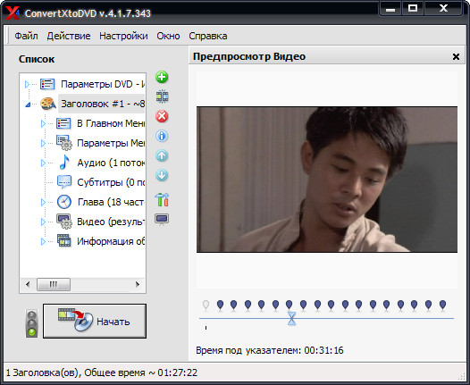
Task: Click the Субтитры speech bubble icon
Action: pos(64,182)
